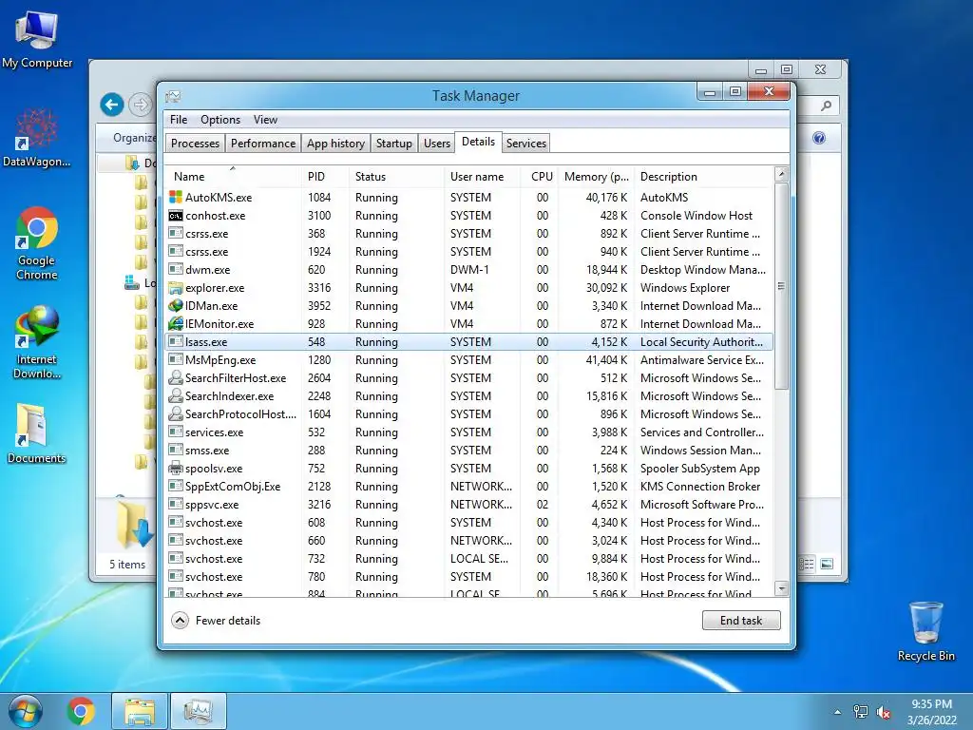Select csrss.exe with PID 1924
Viewport: 973px width, 730px height.
(x=469, y=251)
